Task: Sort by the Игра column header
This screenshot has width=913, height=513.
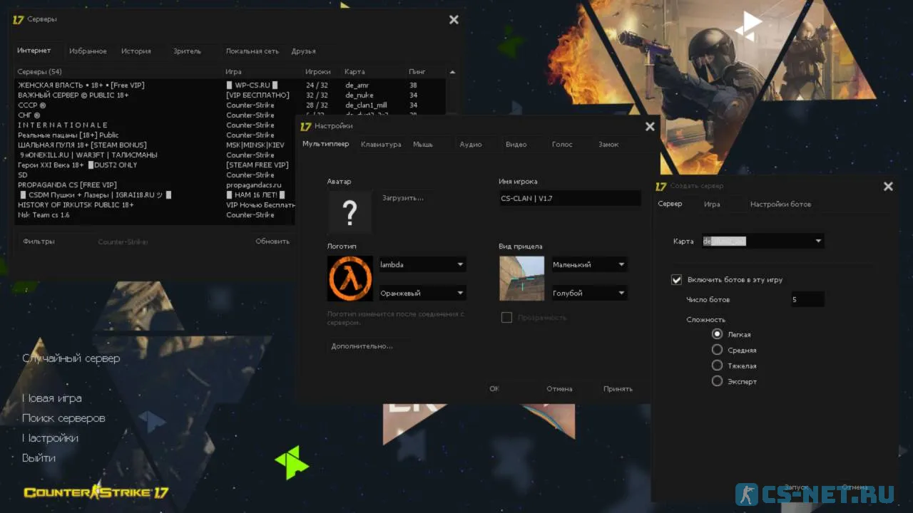Action: tap(233, 72)
